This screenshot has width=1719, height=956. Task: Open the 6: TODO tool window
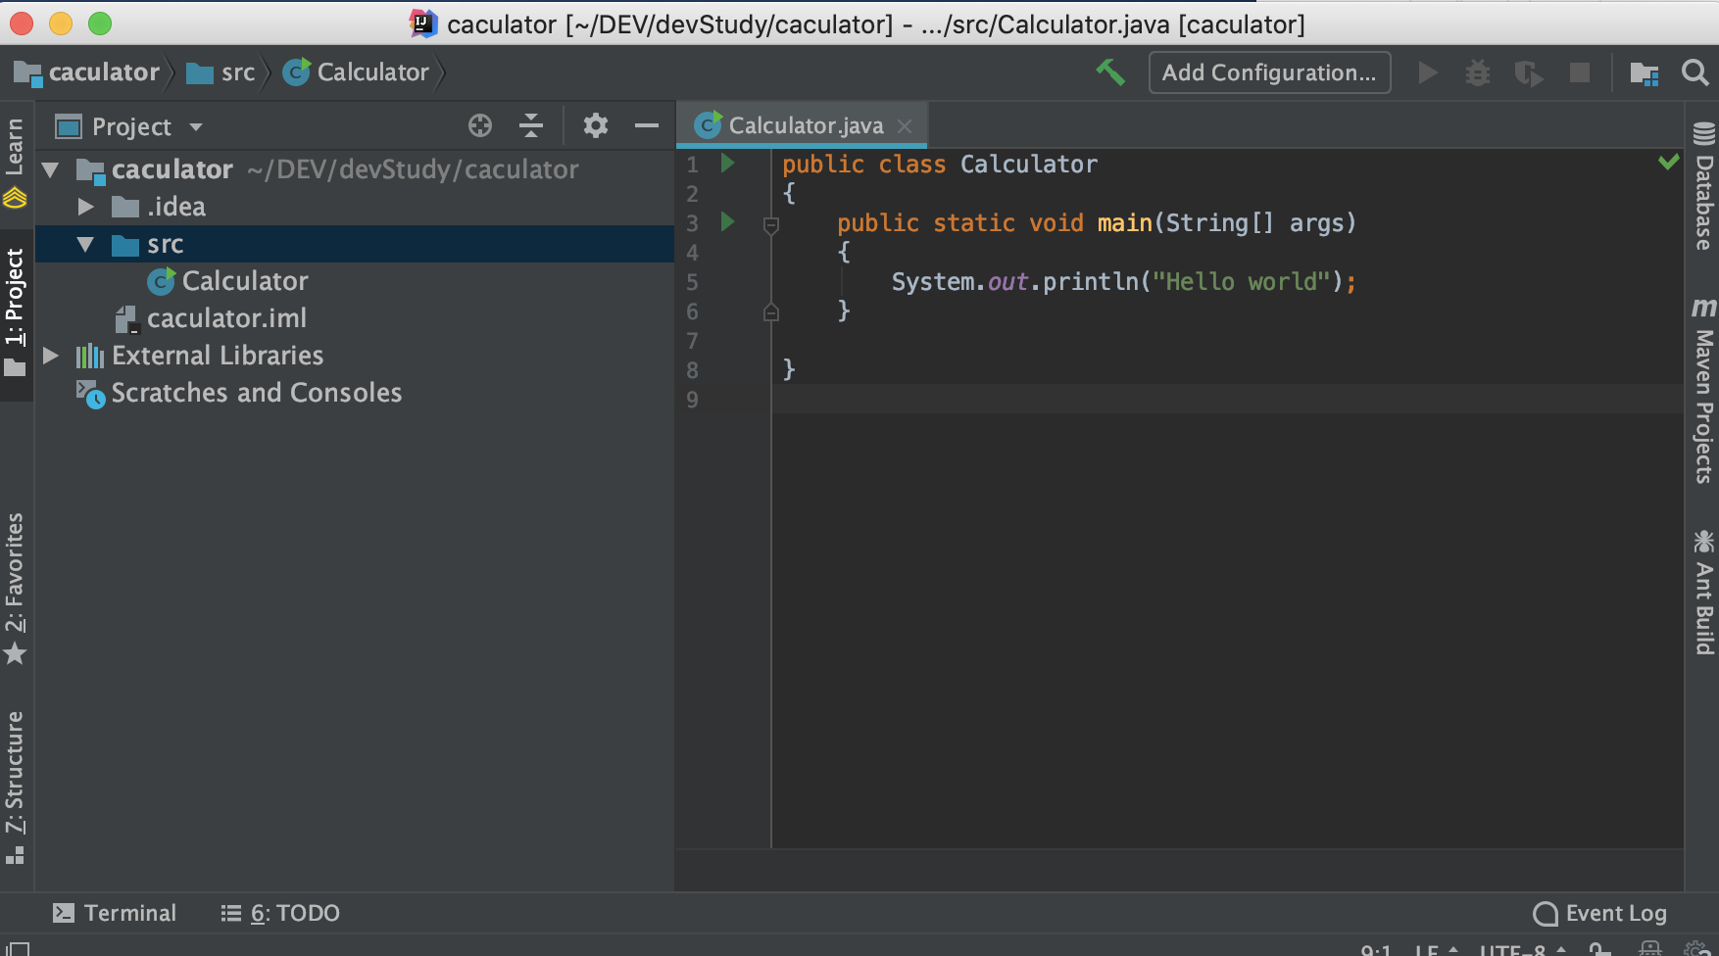[x=280, y=913]
